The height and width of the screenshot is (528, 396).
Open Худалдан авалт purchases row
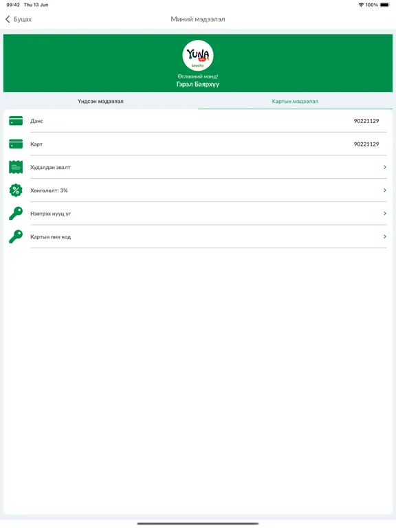[198, 167]
